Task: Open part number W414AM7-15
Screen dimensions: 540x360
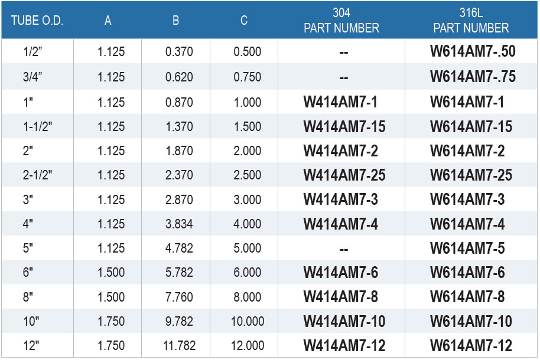Action: pos(344,127)
